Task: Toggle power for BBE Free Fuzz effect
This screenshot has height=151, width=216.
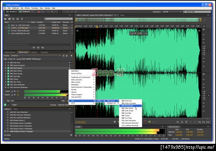Action: [x=8, y=62]
